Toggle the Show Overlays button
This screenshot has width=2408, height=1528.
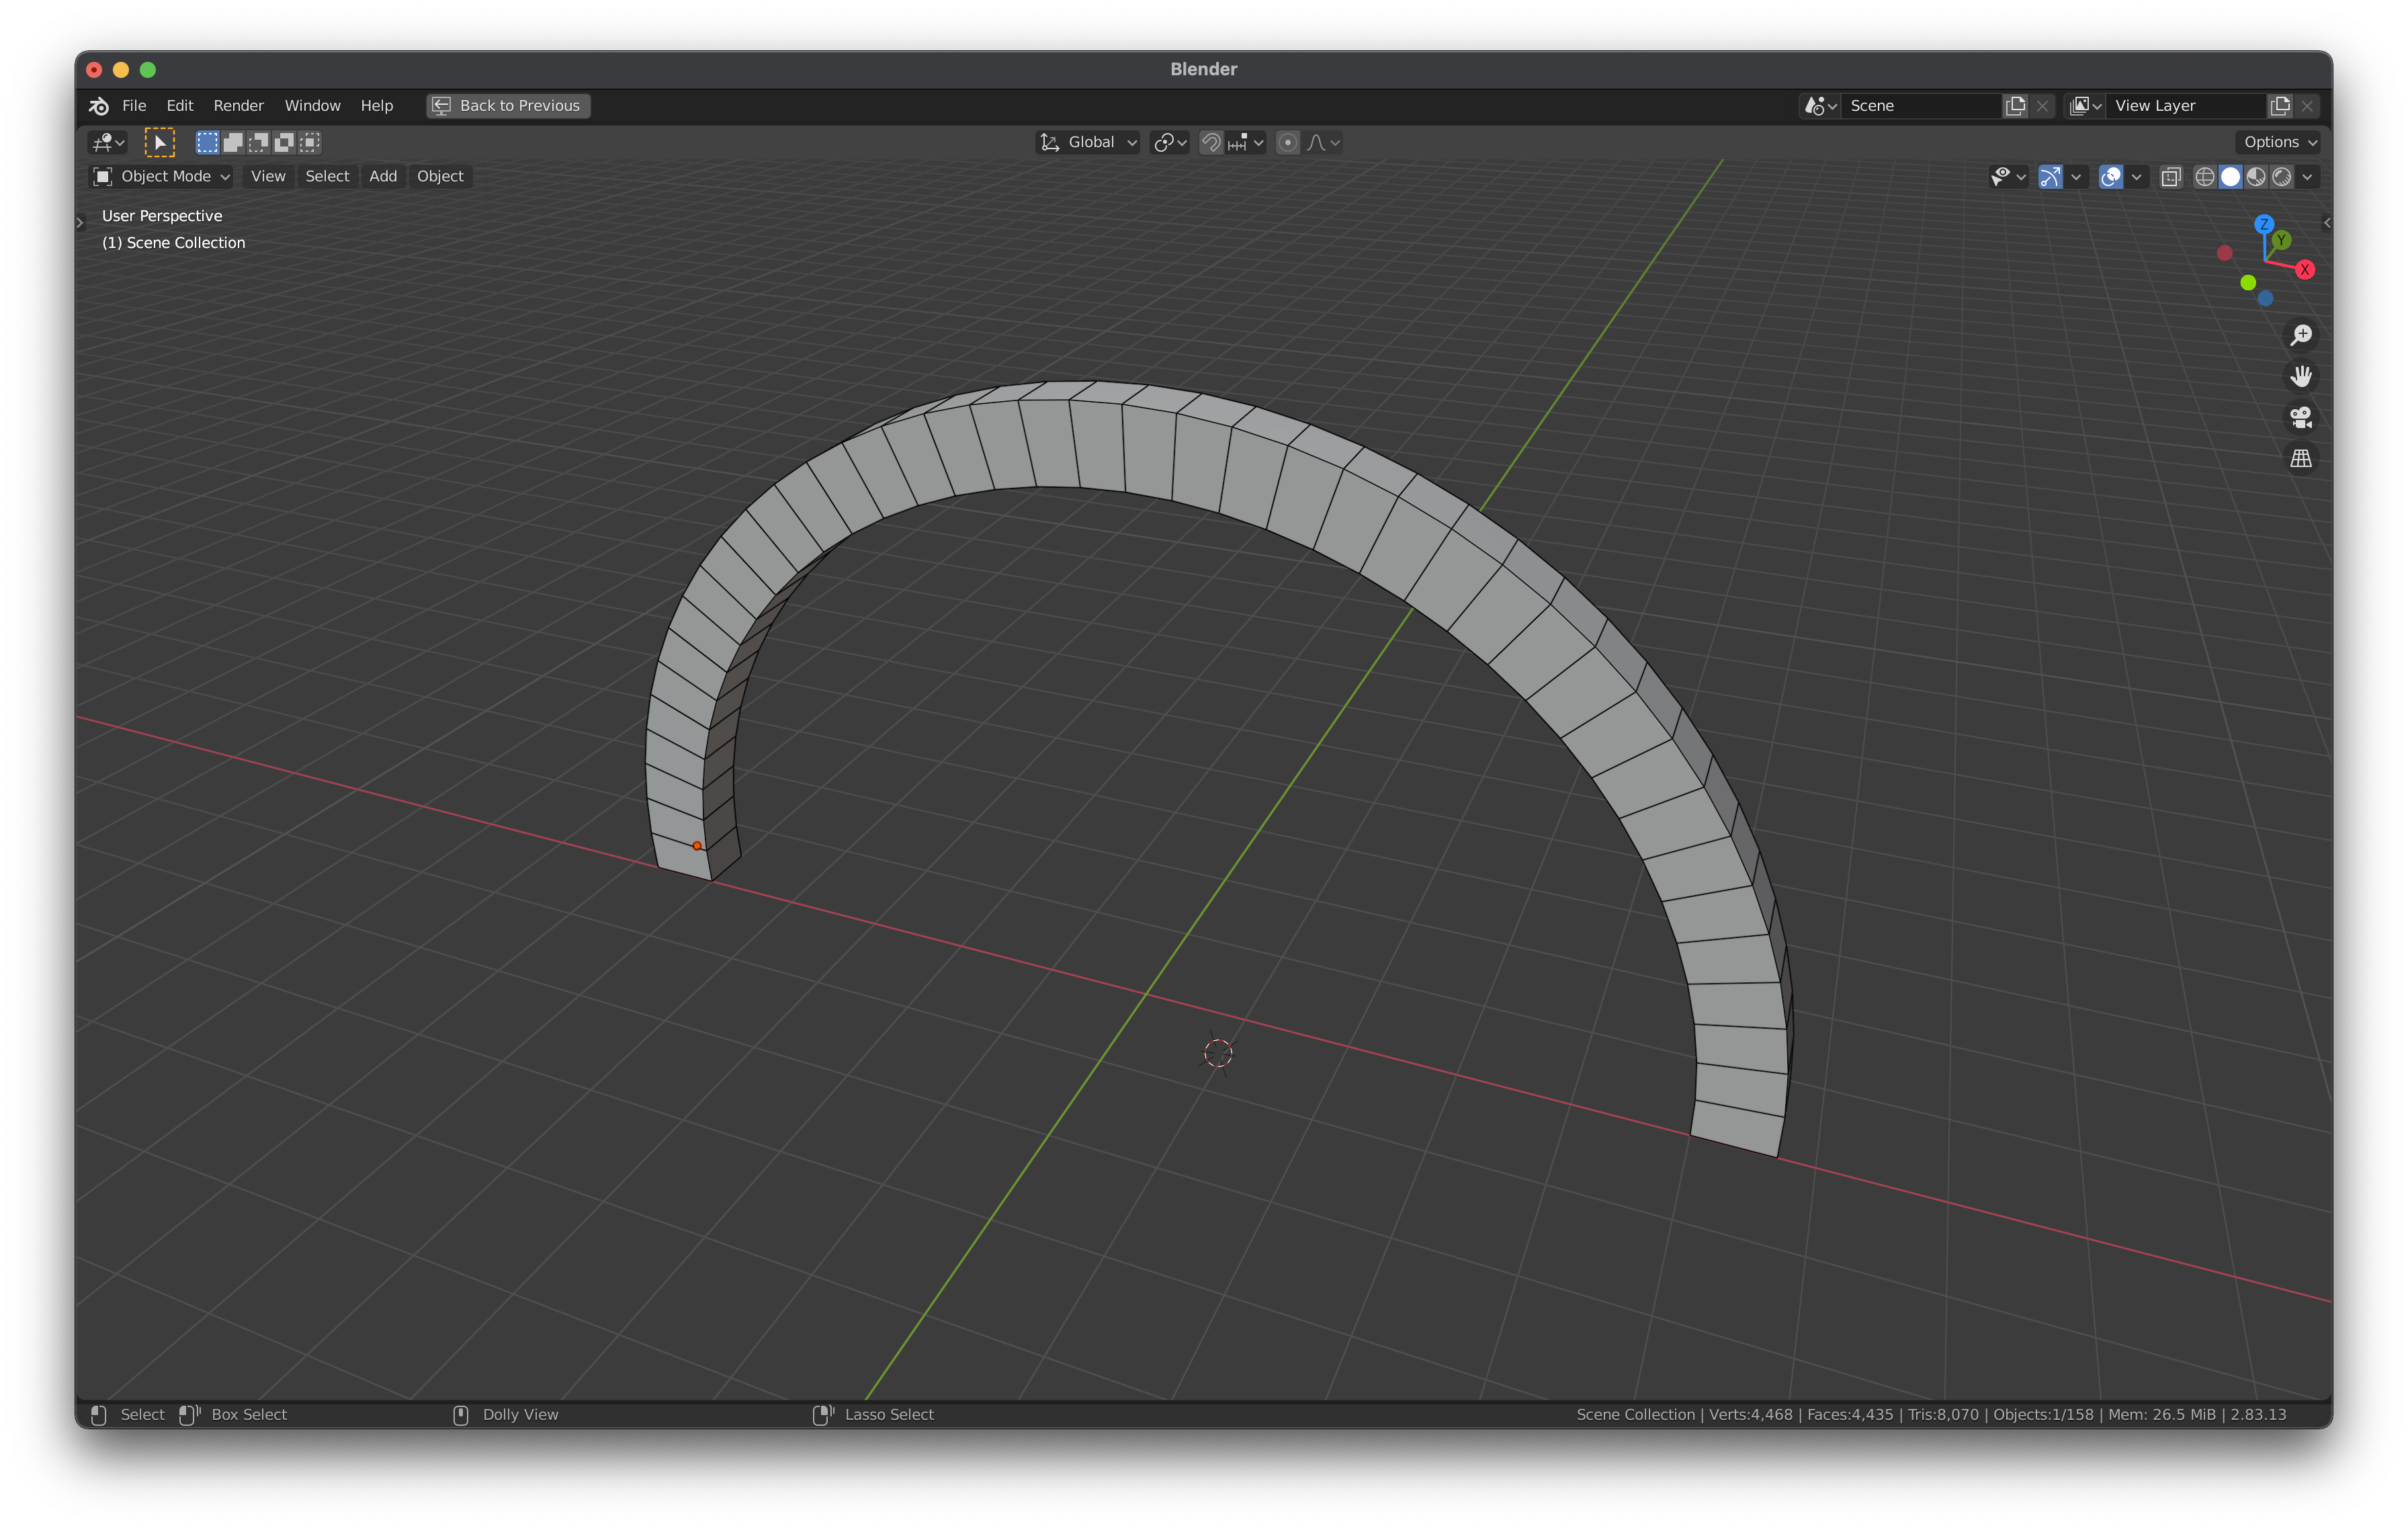[2111, 177]
